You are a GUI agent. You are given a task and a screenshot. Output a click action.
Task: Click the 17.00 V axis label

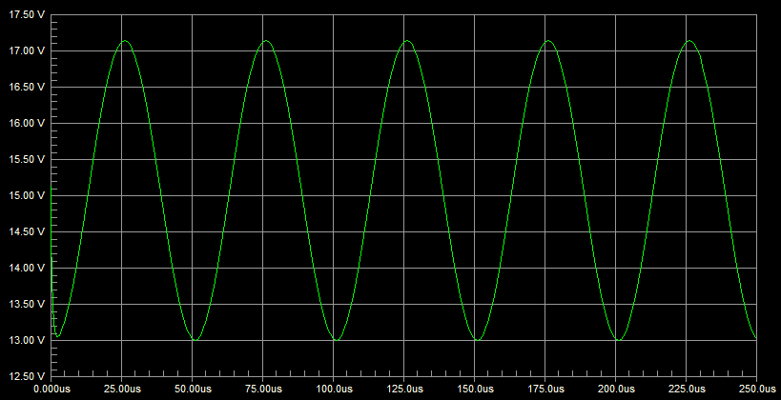(x=27, y=50)
